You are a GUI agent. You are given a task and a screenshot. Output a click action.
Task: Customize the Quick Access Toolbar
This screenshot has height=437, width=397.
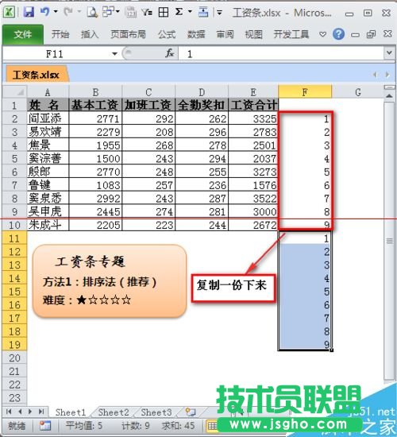click(219, 12)
